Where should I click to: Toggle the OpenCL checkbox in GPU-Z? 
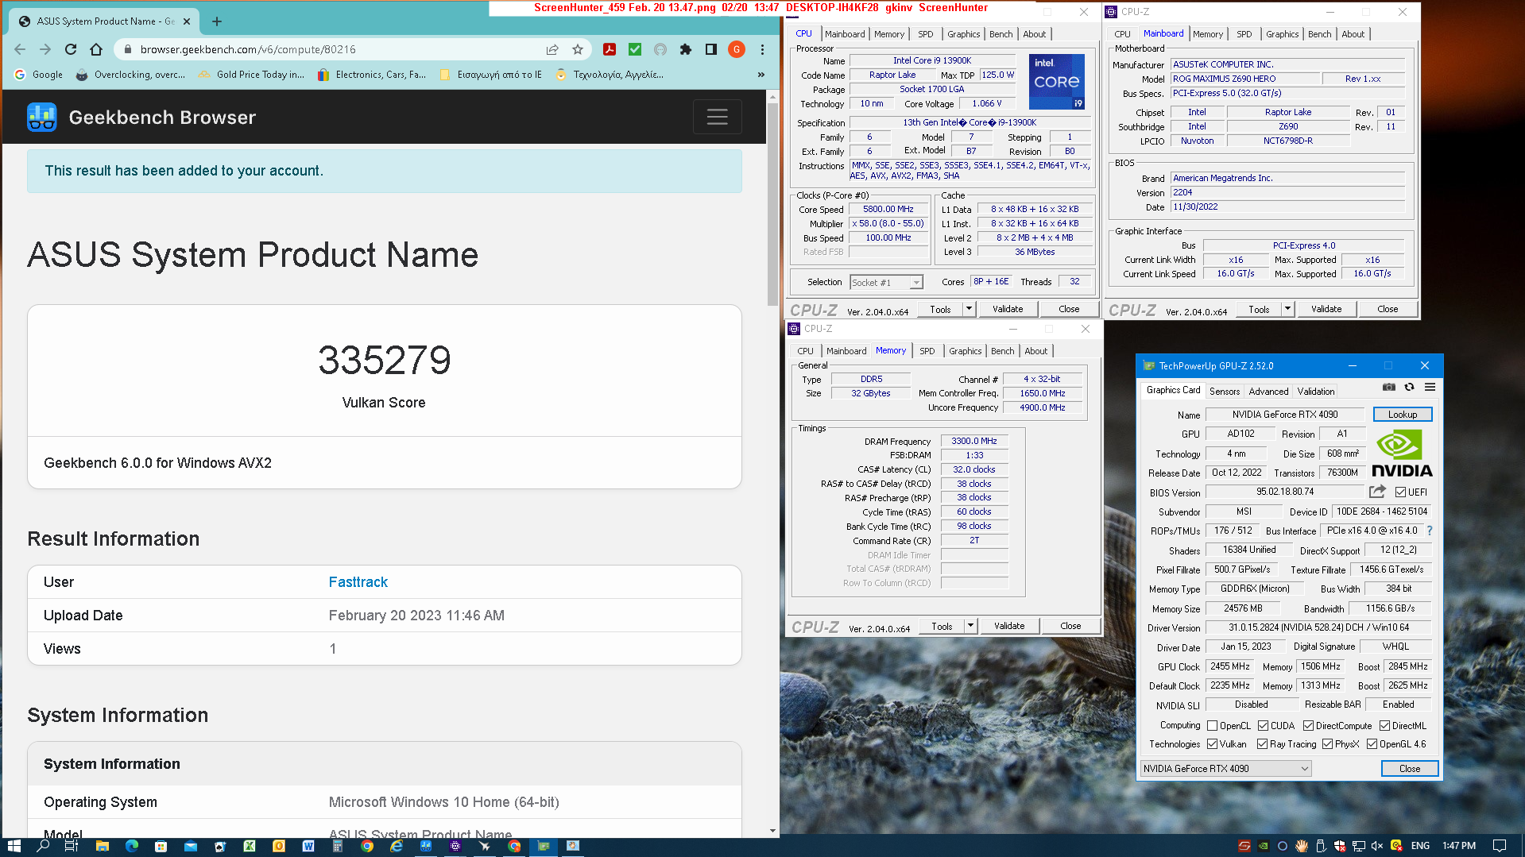click(x=1212, y=726)
